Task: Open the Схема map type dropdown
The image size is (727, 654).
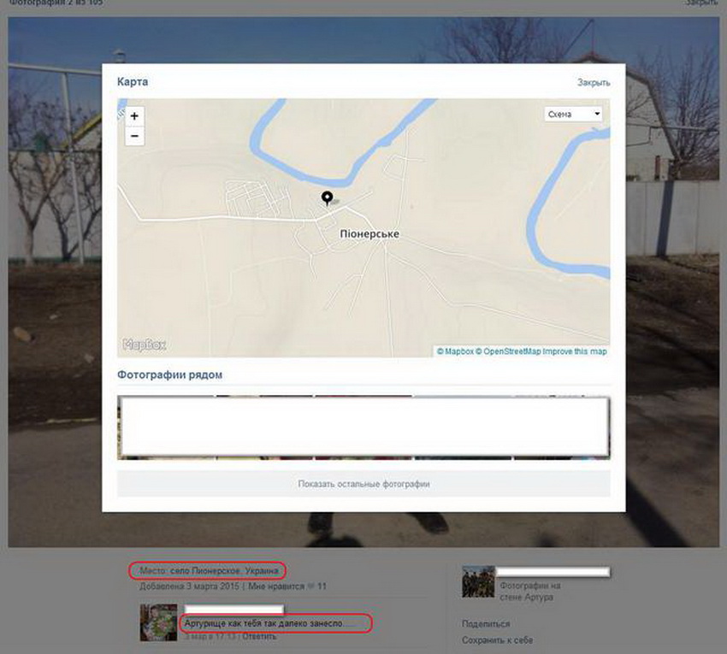Action: (x=573, y=114)
